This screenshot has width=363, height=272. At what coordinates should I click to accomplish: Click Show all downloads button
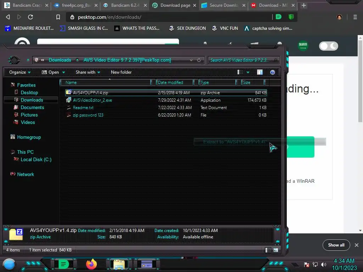(x=336, y=245)
